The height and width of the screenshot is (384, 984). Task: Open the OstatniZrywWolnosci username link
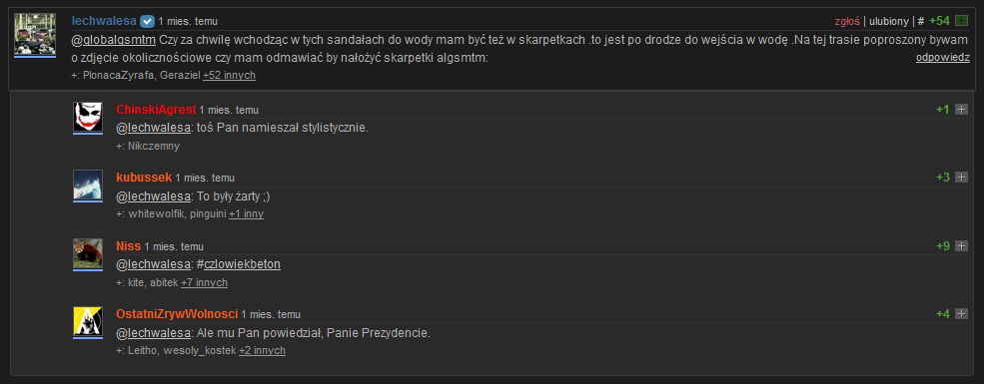tap(177, 314)
